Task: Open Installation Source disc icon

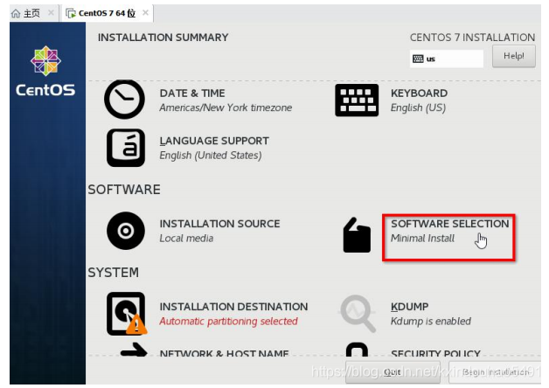Action: pyautogui.click(x=126, y=231)
